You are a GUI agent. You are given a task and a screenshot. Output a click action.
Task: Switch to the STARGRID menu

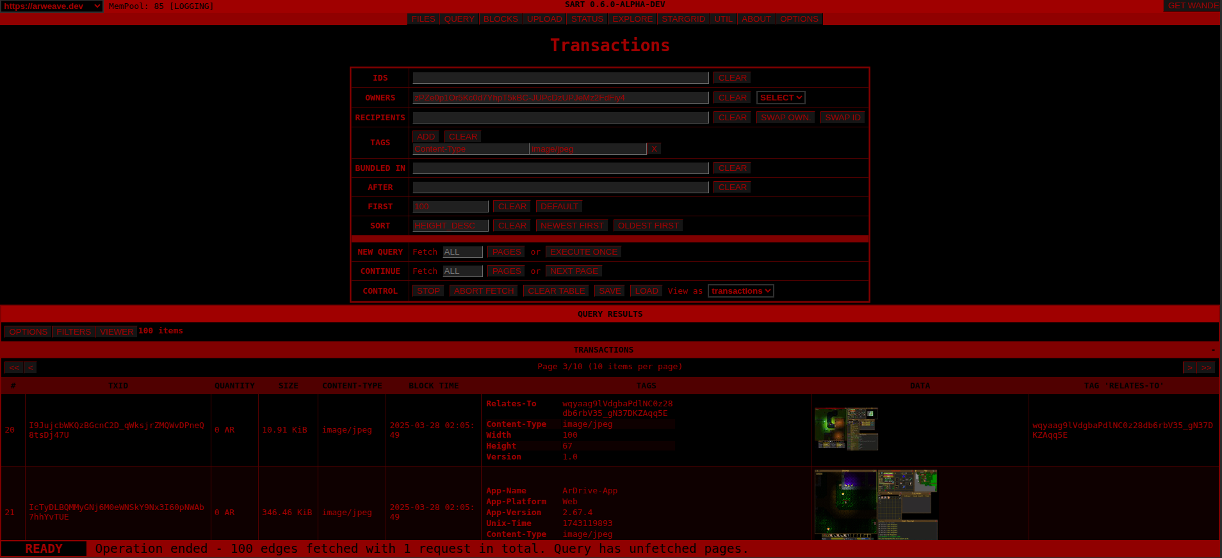(x=683, y=19)
